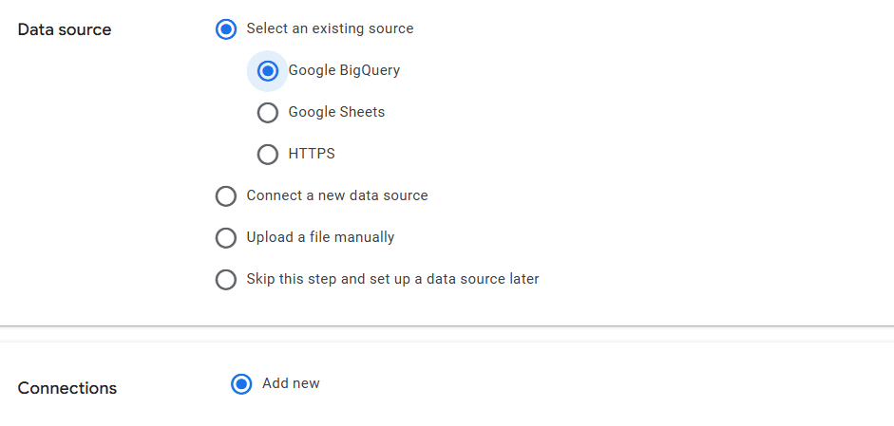Select the "Skip this step" radio circle
The image size is (894, 426).
[226, 280]
